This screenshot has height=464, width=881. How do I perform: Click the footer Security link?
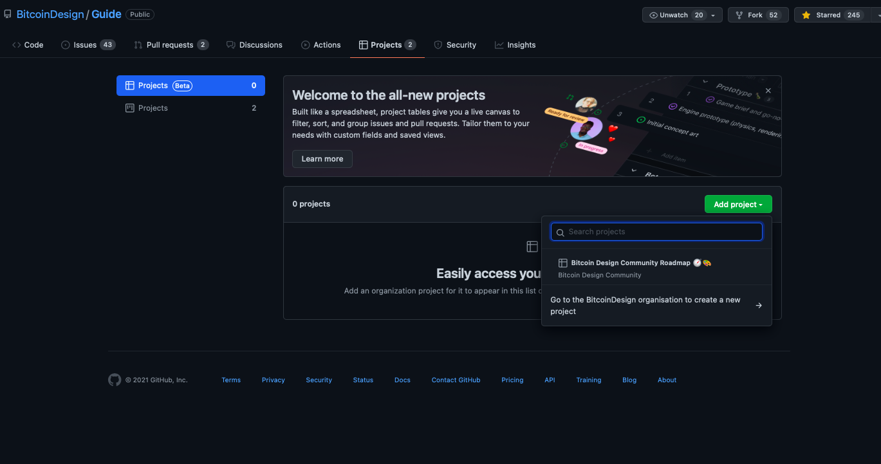319,380
